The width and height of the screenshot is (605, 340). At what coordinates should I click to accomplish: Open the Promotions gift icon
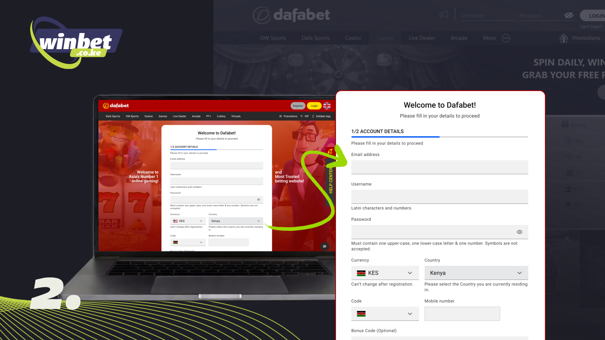563,38
